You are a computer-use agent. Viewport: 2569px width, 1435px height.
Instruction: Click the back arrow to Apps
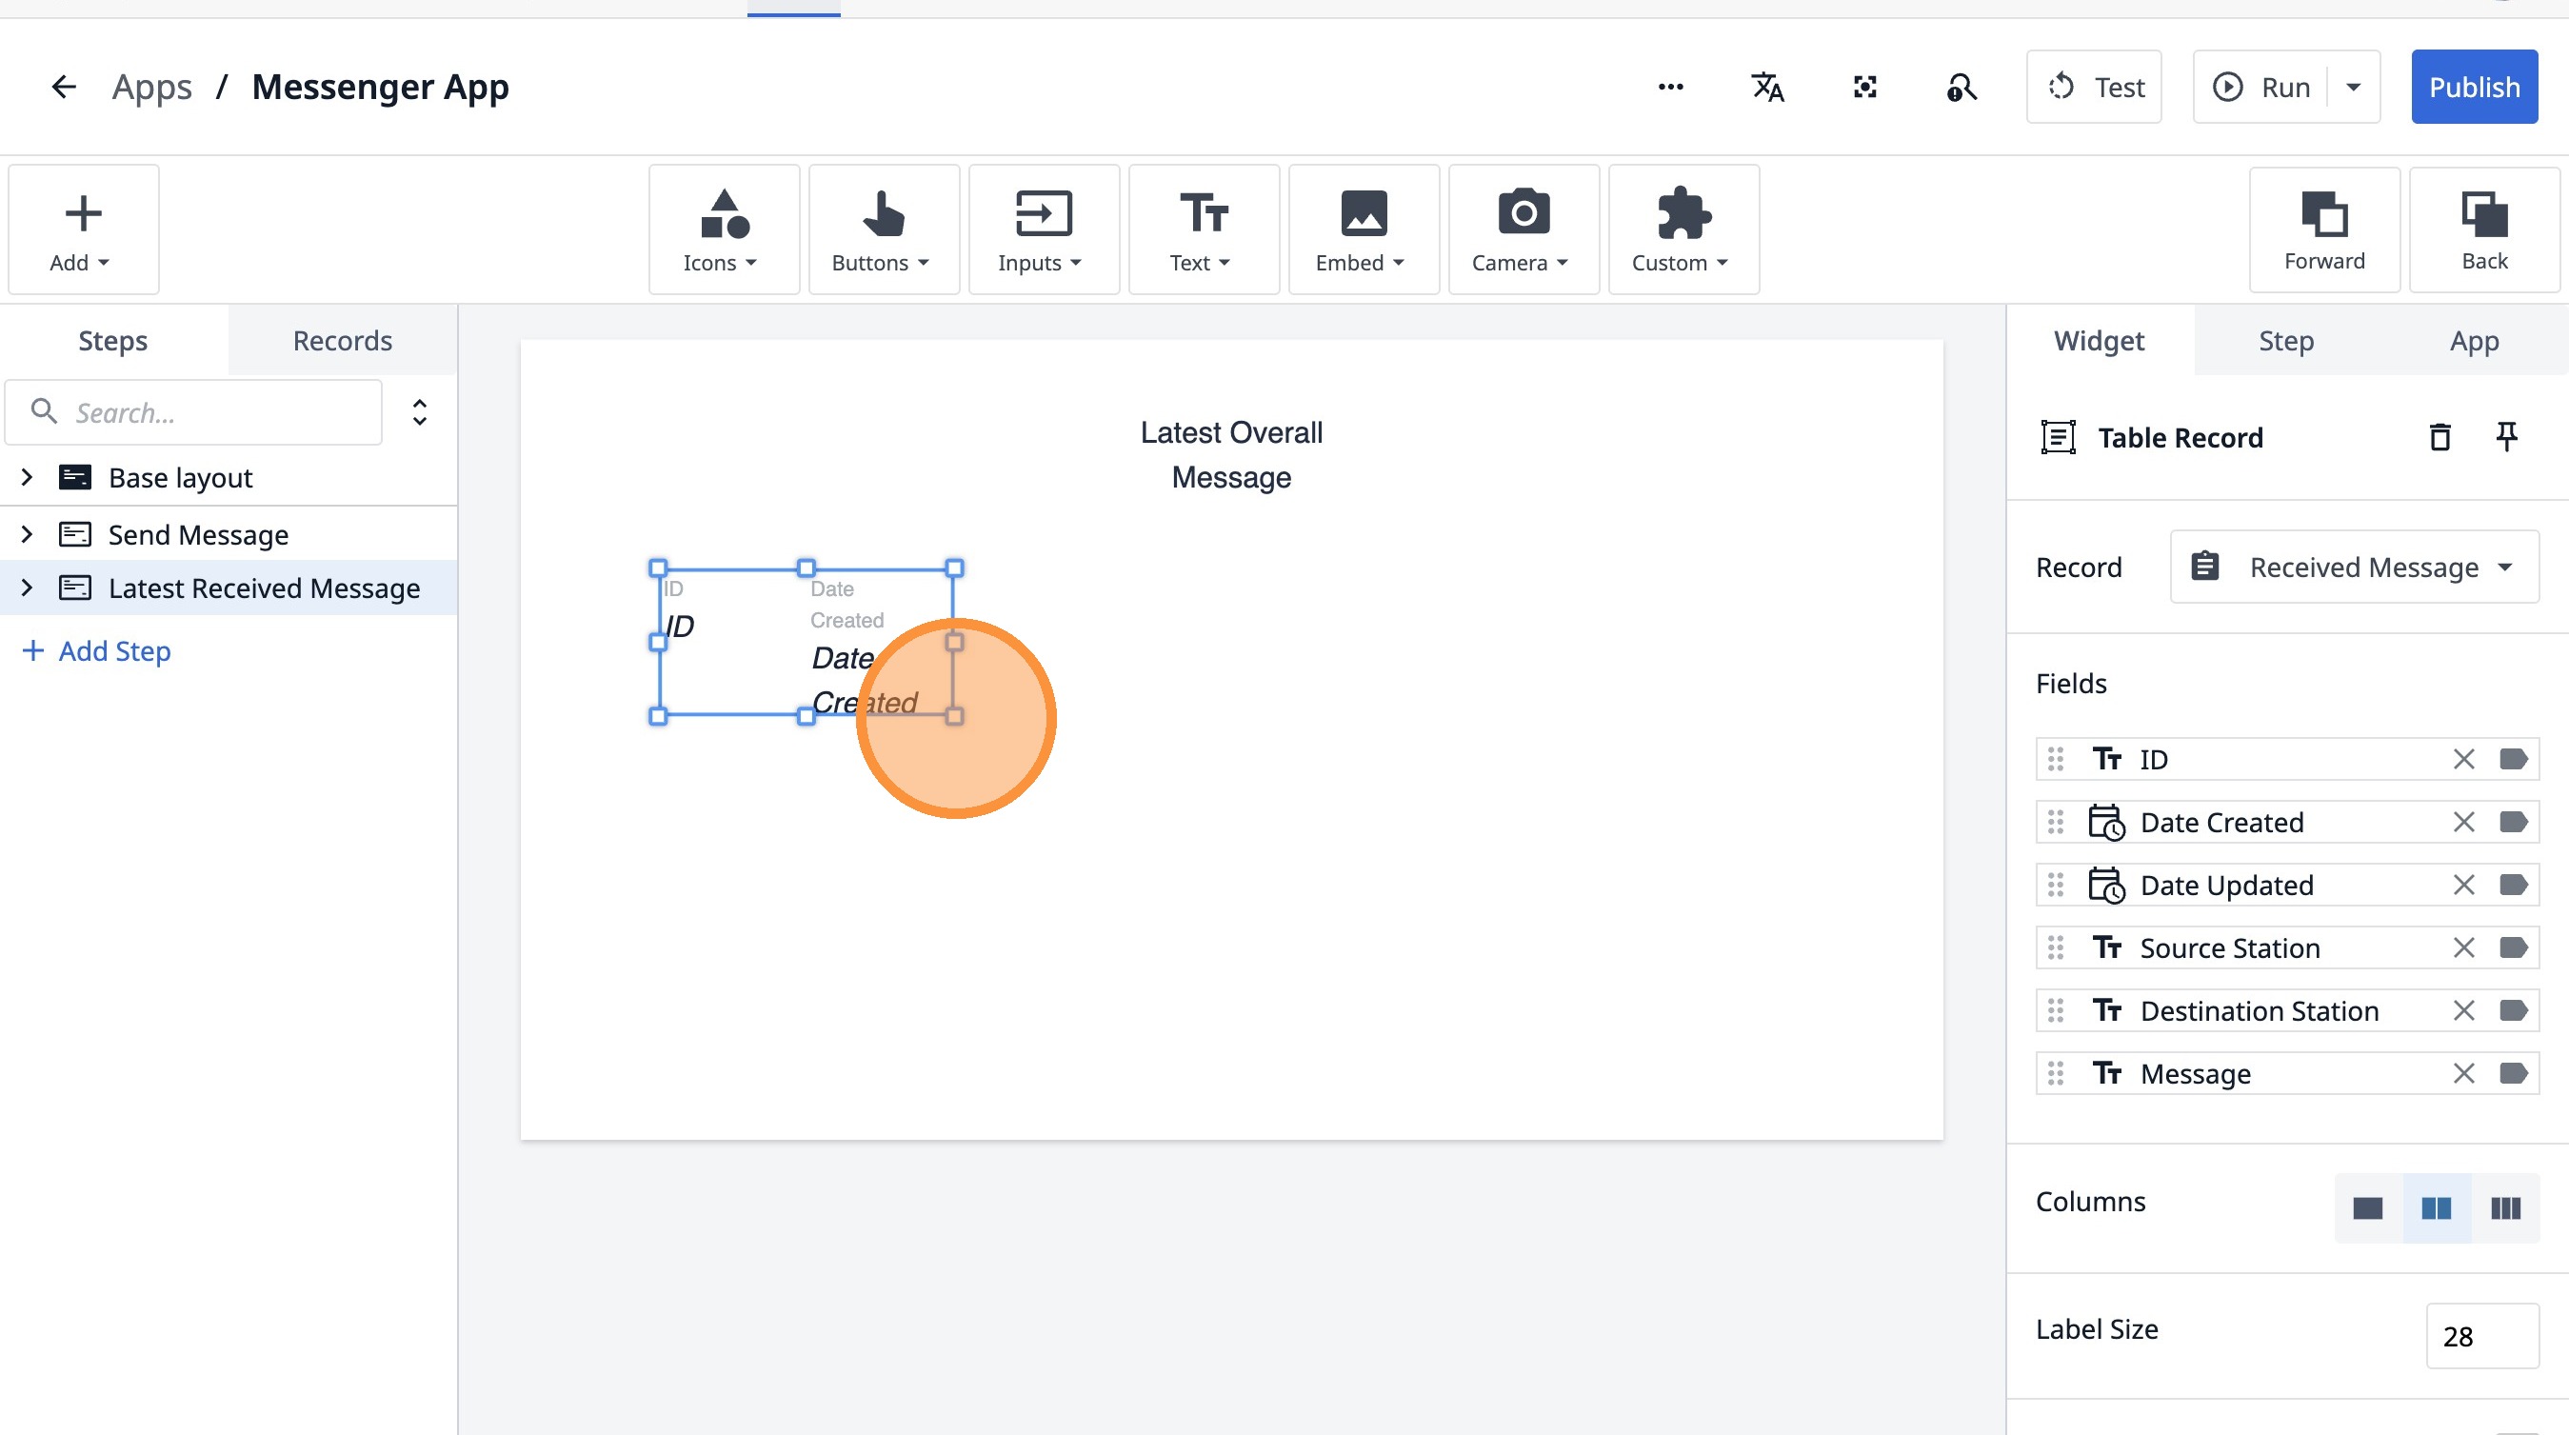[x=64, y=87]
